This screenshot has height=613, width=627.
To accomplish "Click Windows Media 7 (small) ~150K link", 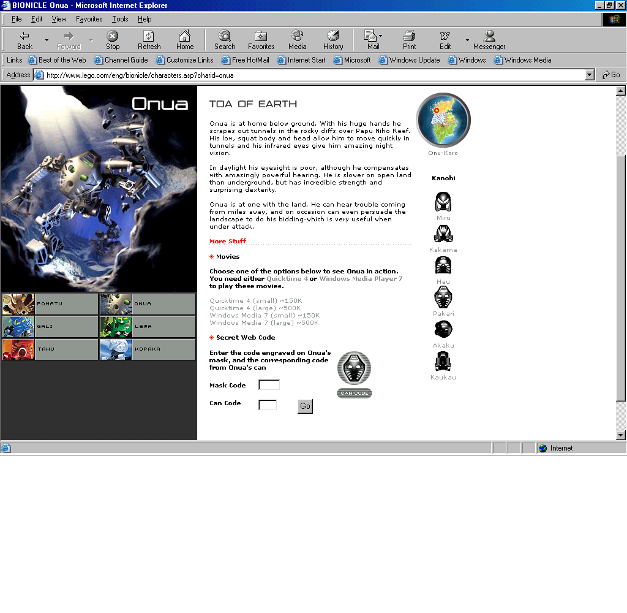I will click(x=265, y=316).
